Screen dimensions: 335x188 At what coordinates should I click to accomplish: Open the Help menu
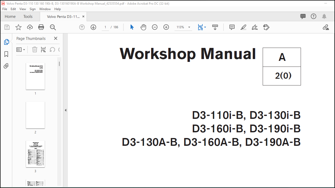click(57, 9)
